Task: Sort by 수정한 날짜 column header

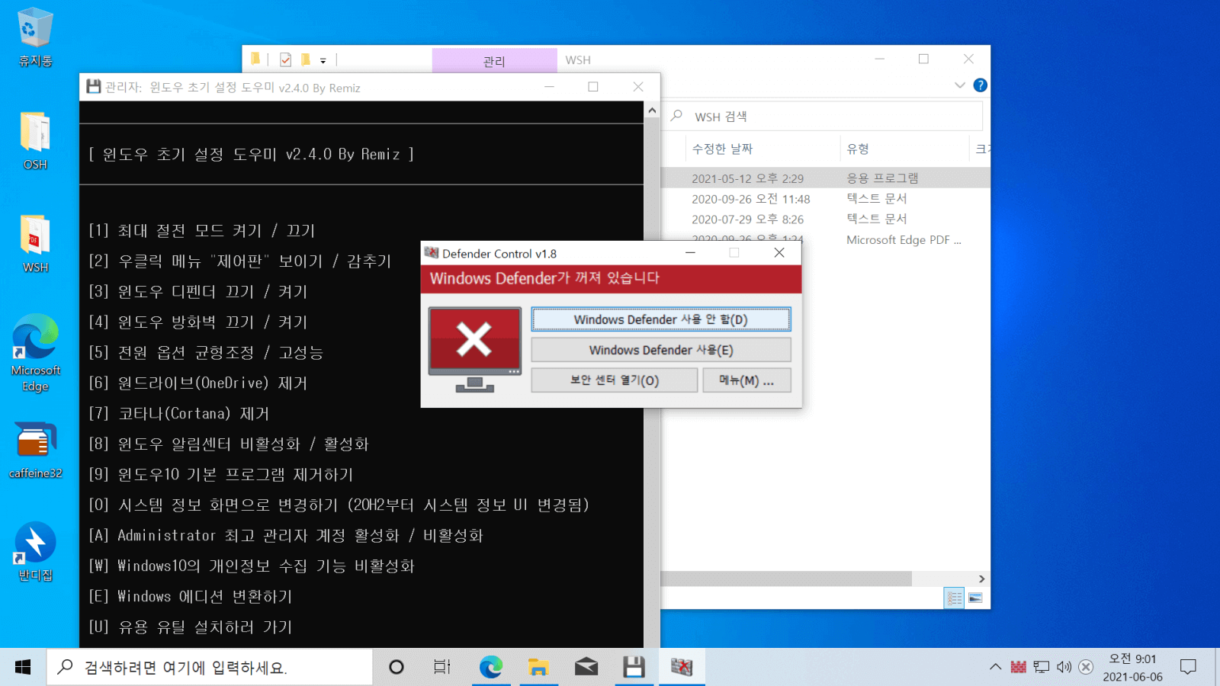Action: click(x=762, y=149)
